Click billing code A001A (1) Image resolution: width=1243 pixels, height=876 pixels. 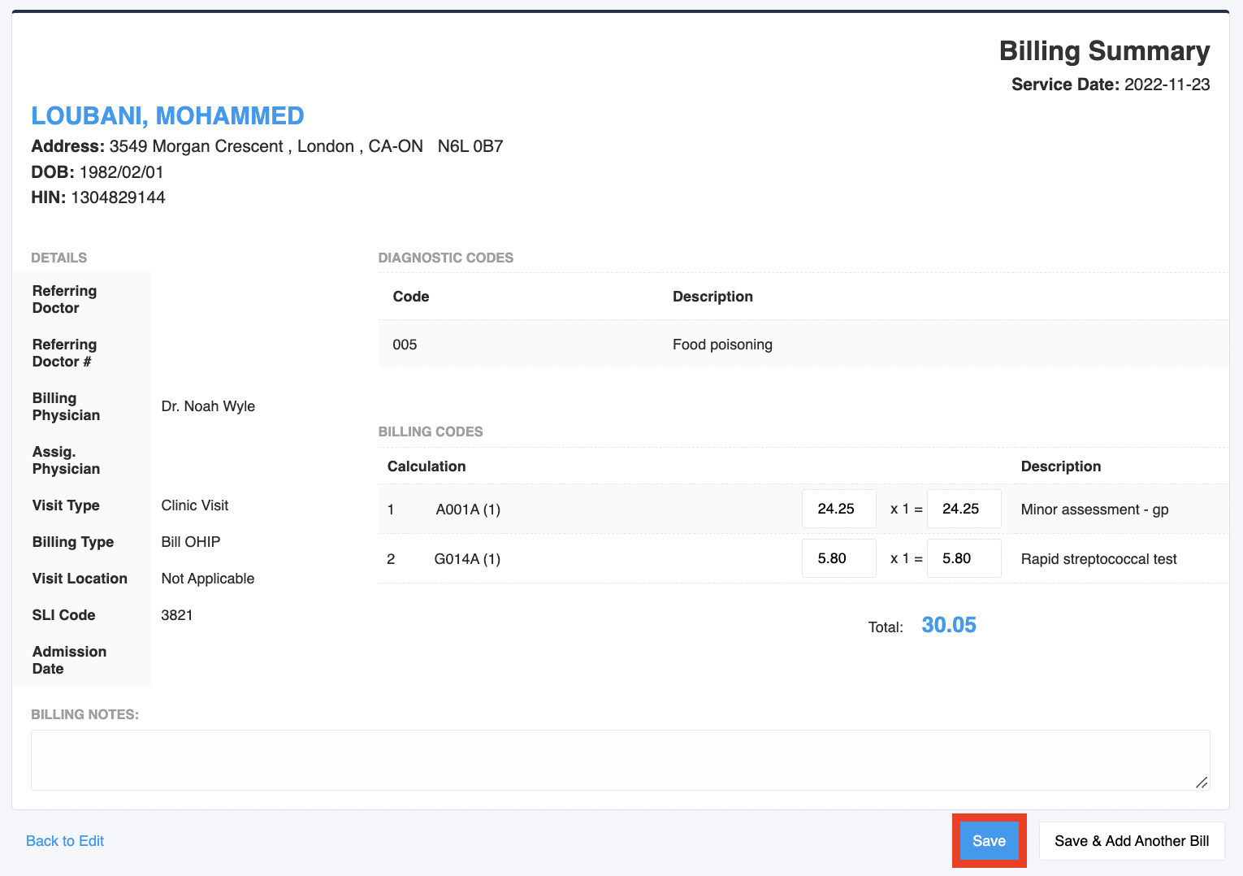click(x=467, y=509)
